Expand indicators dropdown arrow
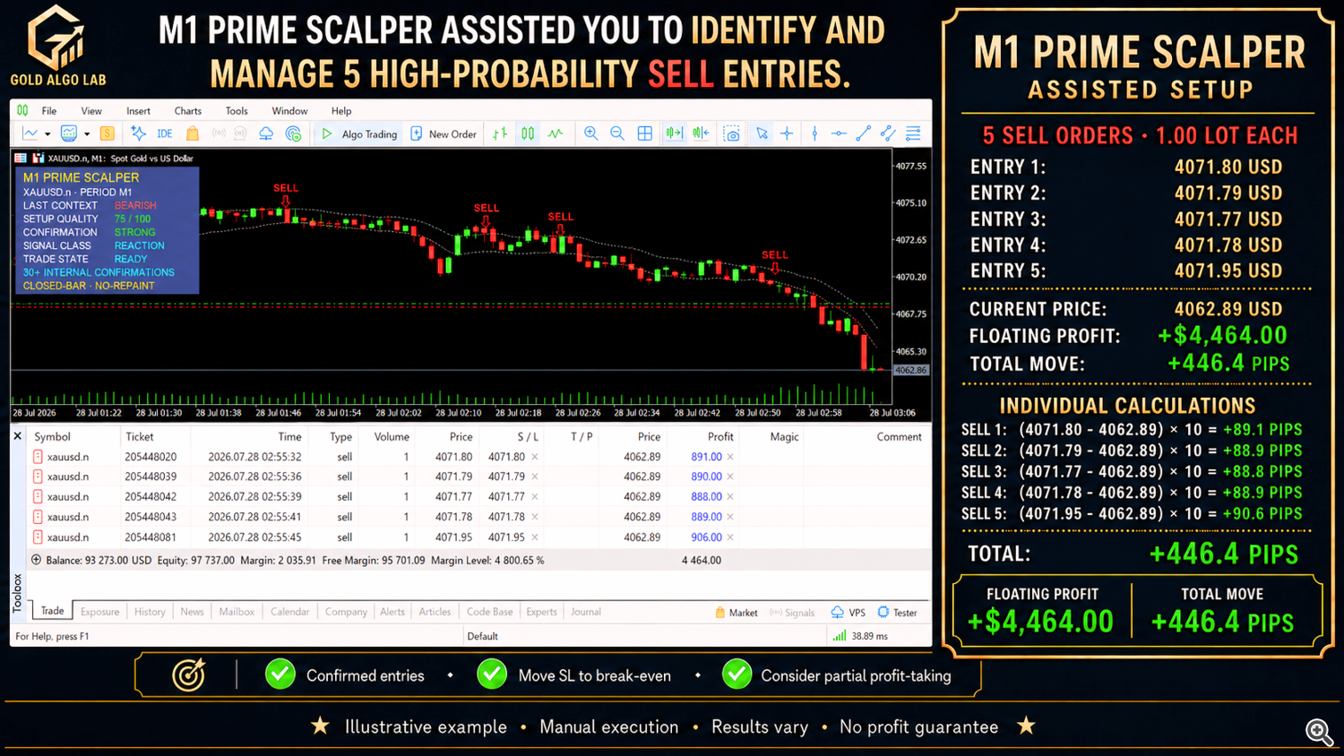Viewport: 1344px width, 756px height. [x=87, y=134]
